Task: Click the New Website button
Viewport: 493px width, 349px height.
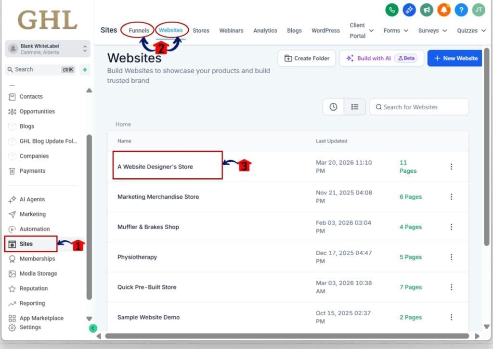Action: coord(454,58)
